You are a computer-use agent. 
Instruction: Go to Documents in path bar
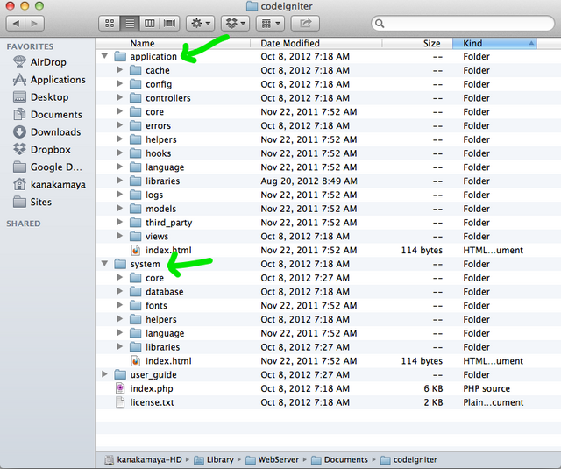(x=339, y=459)
